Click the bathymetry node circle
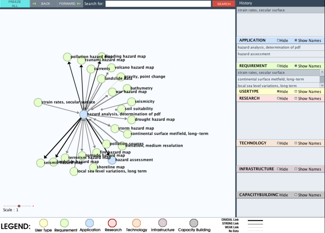 pyautogui.click(x=127, y=88)
